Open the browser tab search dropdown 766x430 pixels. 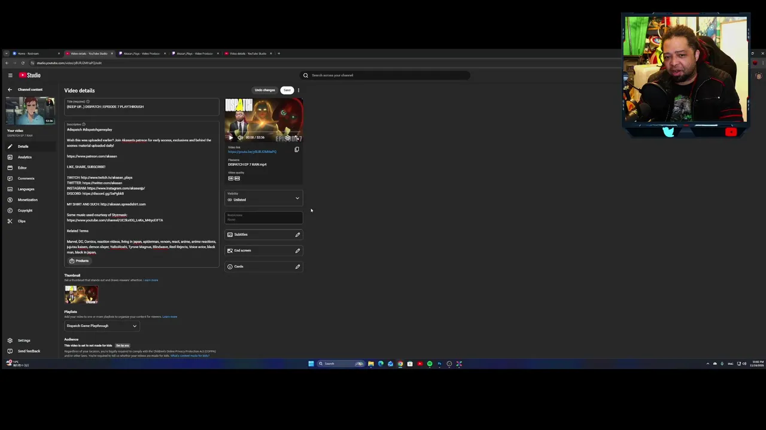[x=6, y=54]
